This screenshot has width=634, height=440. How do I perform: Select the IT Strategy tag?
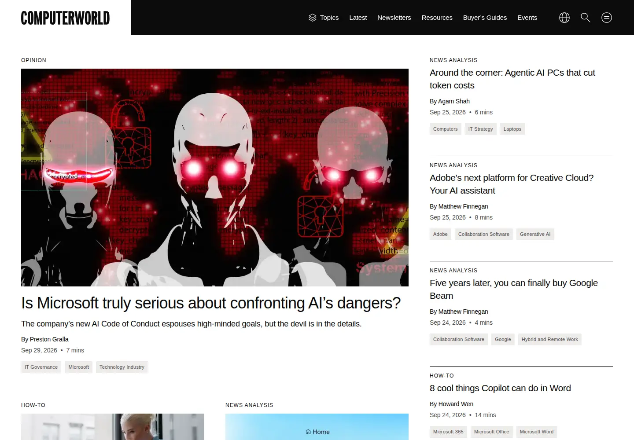coord(480,129)
